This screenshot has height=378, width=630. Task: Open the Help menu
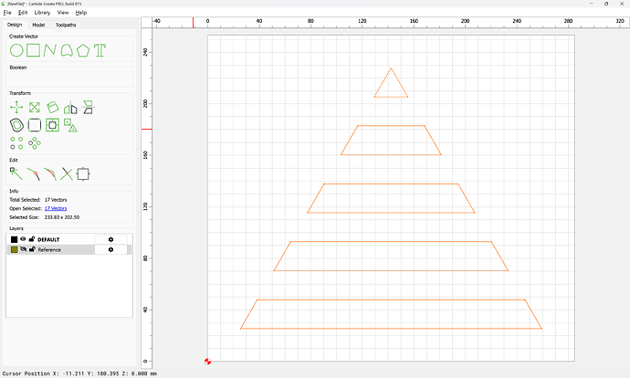[81, 13]
